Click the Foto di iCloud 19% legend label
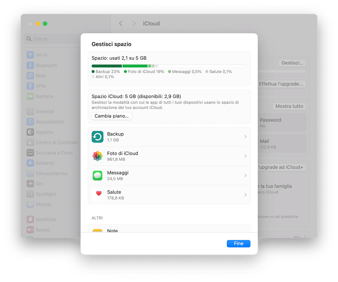The height and width of the screenshot is (282, 338). pos(146,72)
